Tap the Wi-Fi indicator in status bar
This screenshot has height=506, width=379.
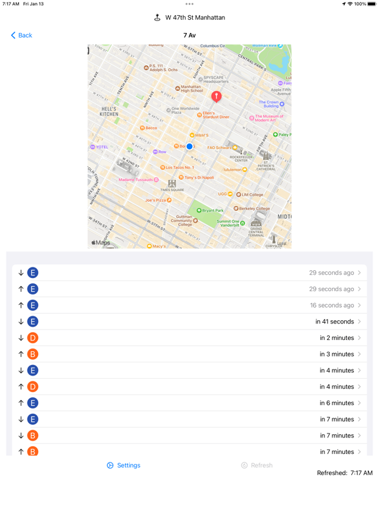click(x=349, y=4)
